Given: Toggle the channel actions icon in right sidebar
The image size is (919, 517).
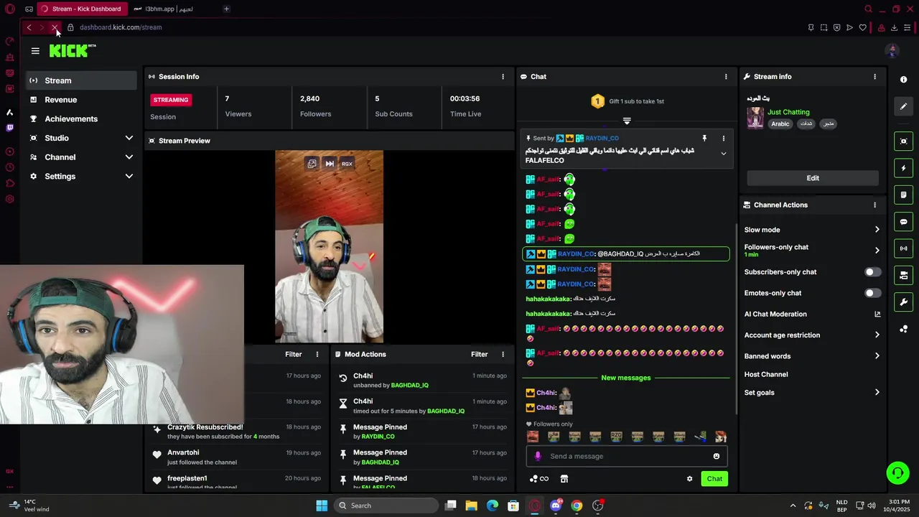Looking at the screenshot, I should pos(904,275).
